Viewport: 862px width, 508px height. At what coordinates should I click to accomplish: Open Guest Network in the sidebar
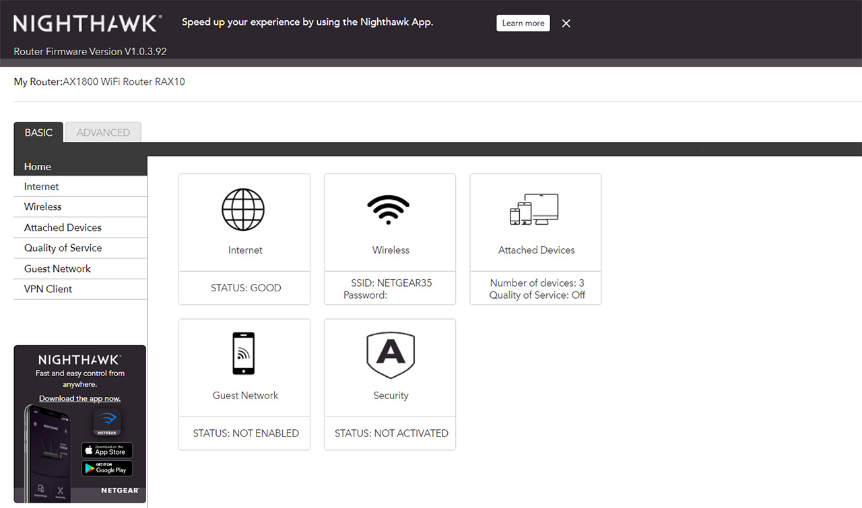(x=80, y=268)
